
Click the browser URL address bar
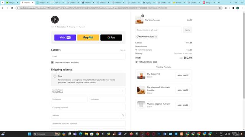pos(119,8)
